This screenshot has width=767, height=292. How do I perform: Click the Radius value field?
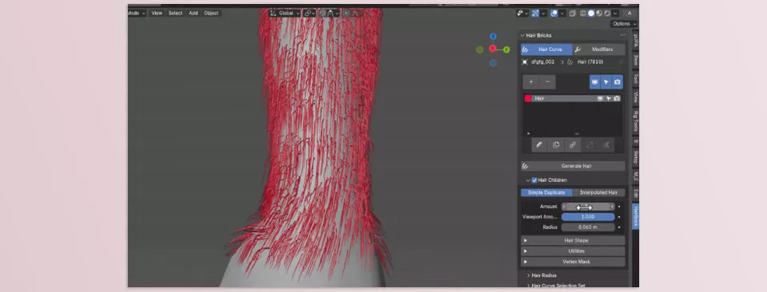click(588, 227)
